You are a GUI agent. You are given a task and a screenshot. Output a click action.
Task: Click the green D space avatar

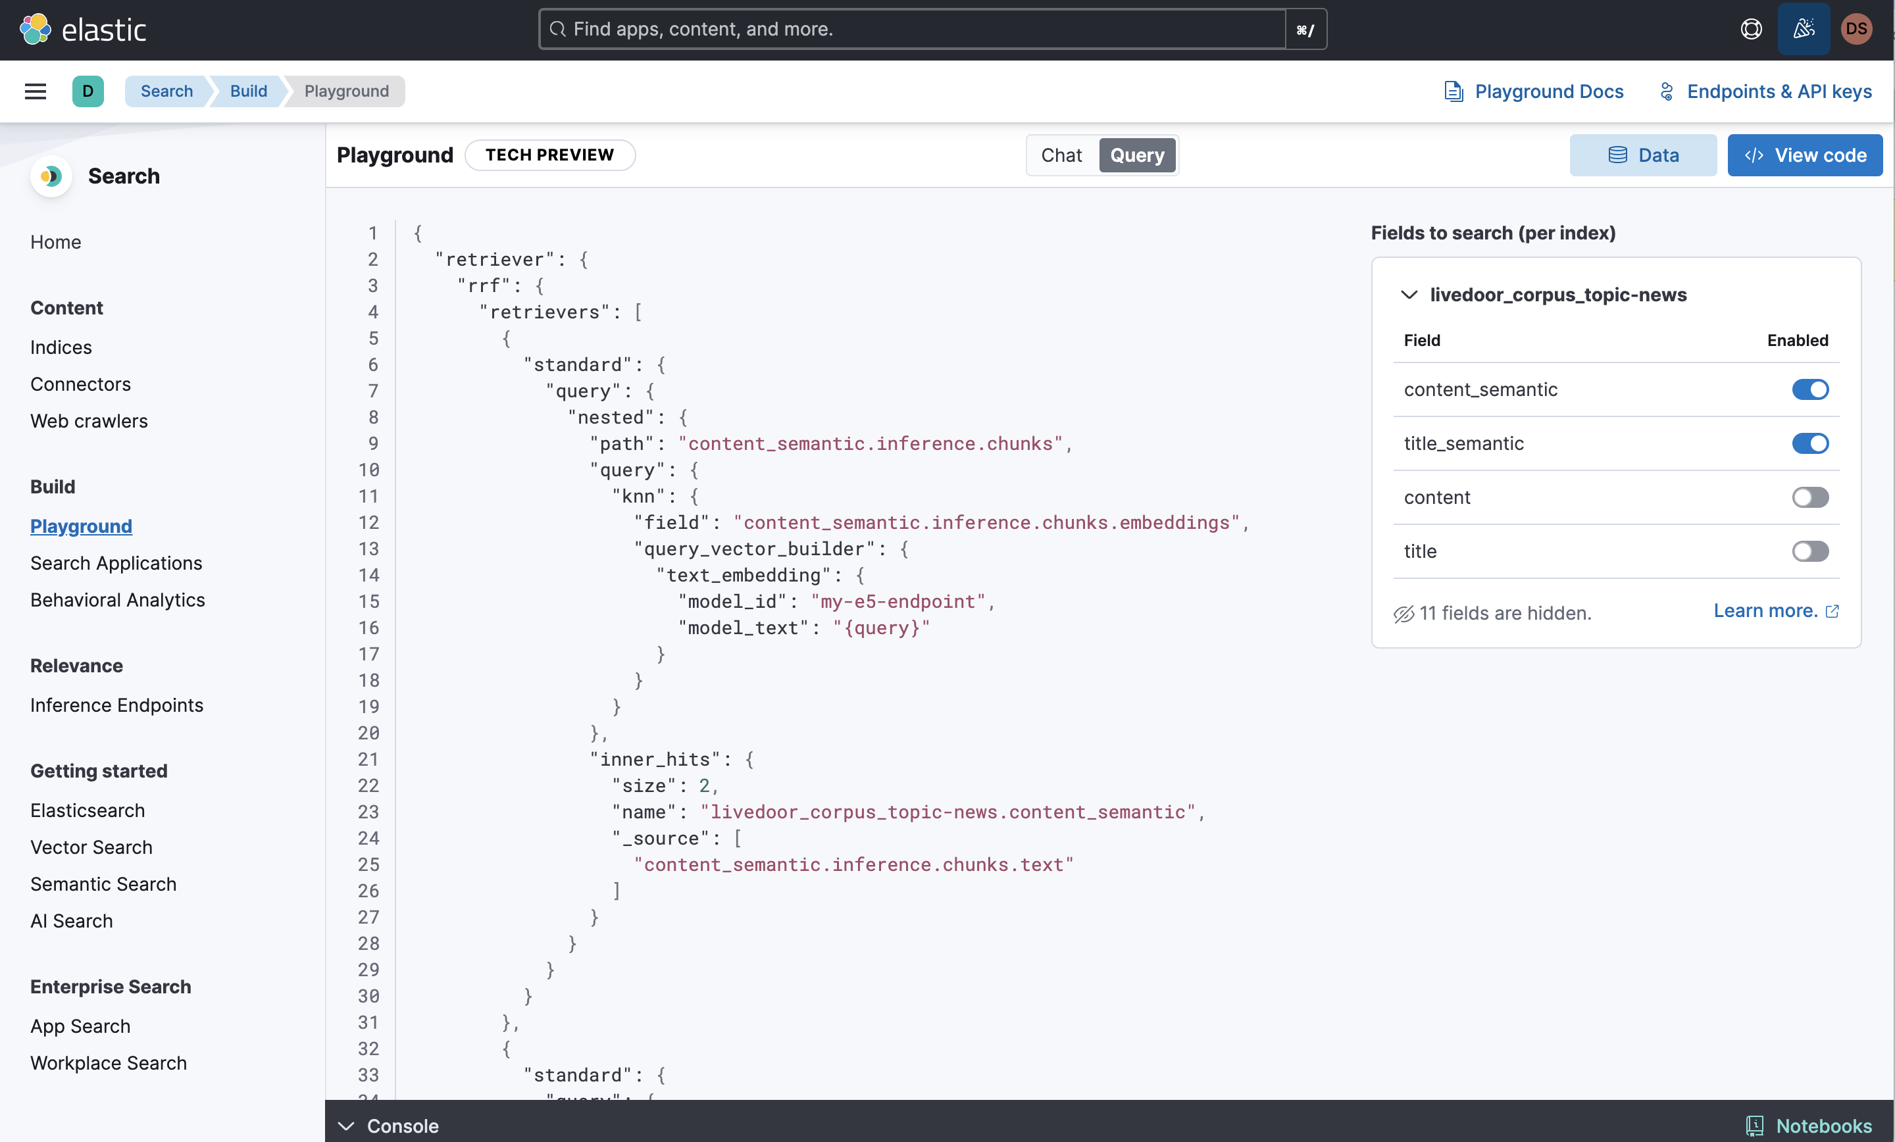(x=88, y=91)
